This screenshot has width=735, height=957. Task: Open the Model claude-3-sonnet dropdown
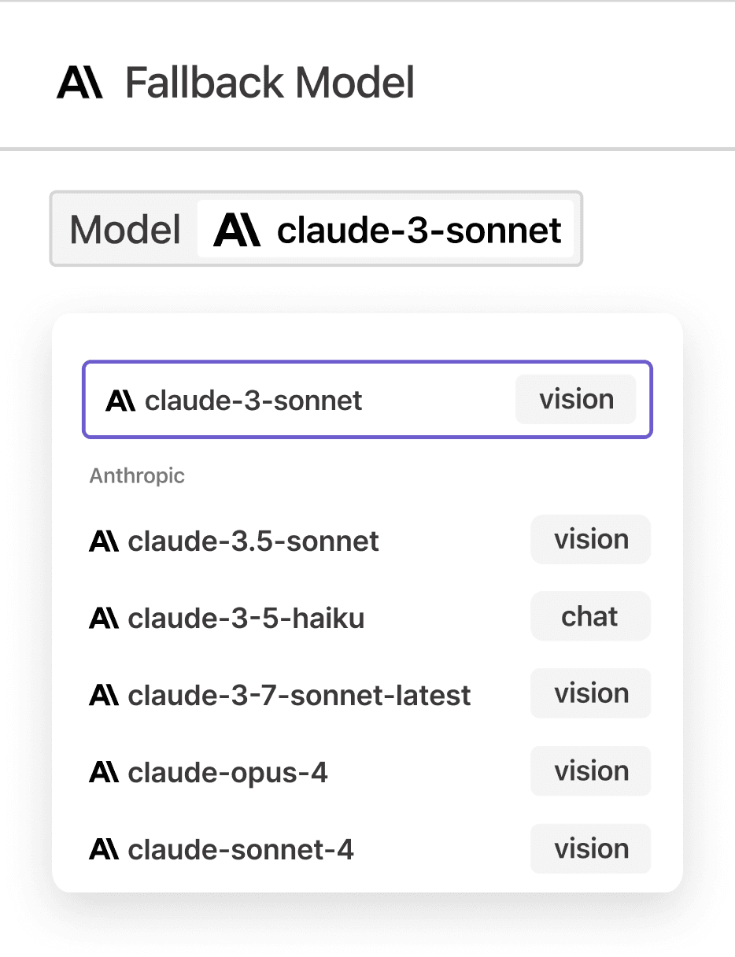click(x=316, y=229)
